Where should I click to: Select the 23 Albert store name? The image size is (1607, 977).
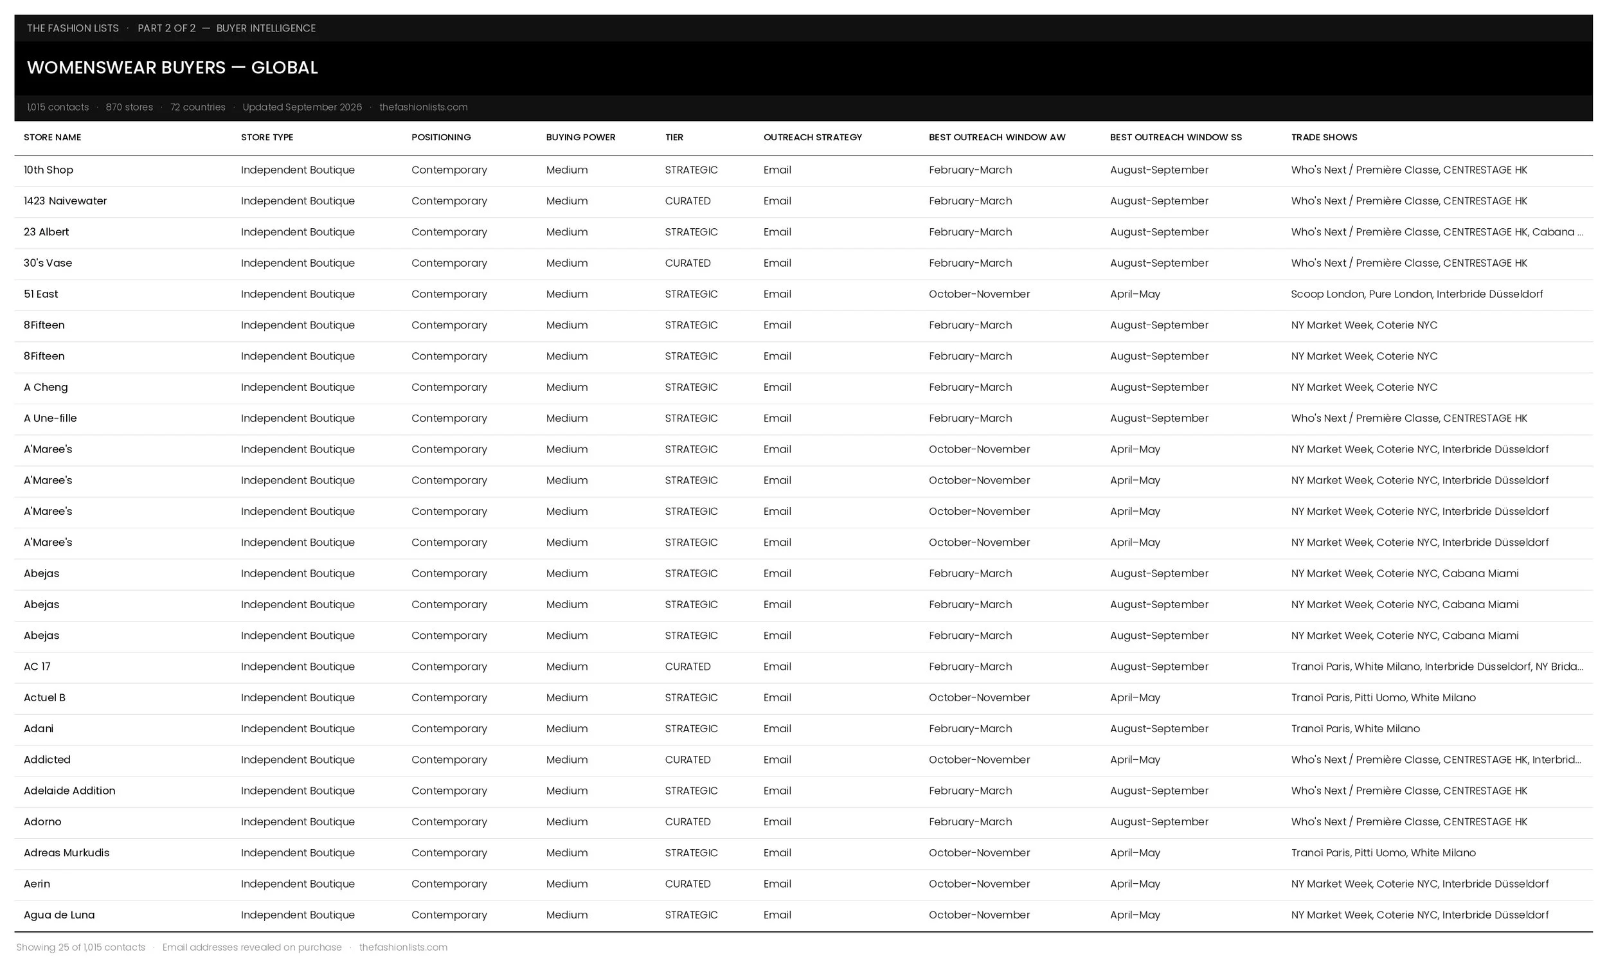click(x=46, y=231)
